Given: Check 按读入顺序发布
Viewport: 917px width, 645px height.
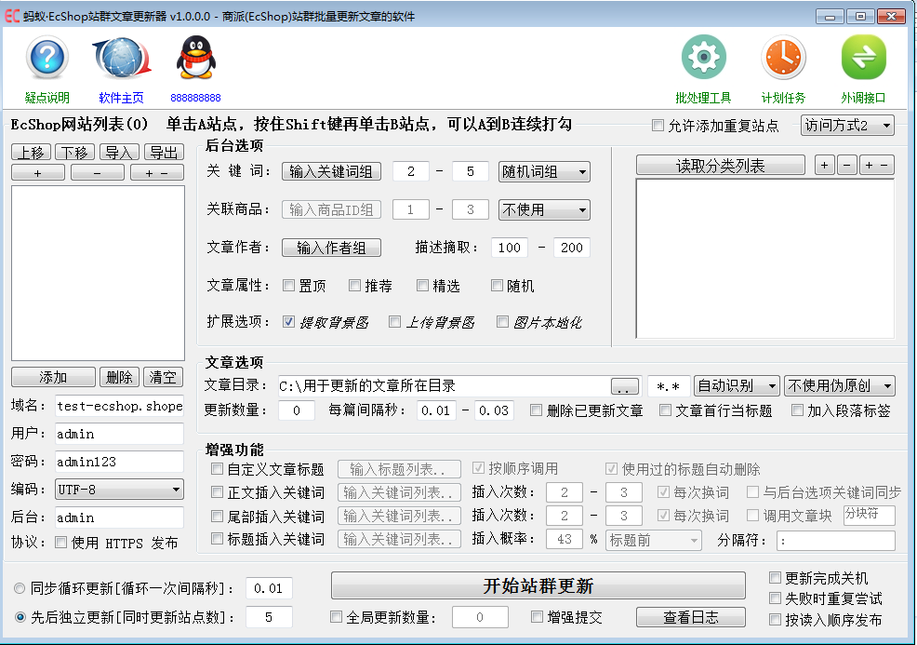Looking at the screenshot, I should (x=775, y=619).
